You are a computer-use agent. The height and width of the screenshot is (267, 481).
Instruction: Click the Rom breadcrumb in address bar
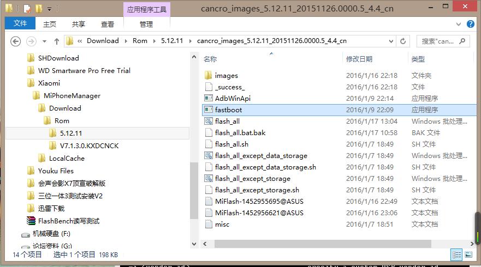pyautogui.click(x=140, y=41)
